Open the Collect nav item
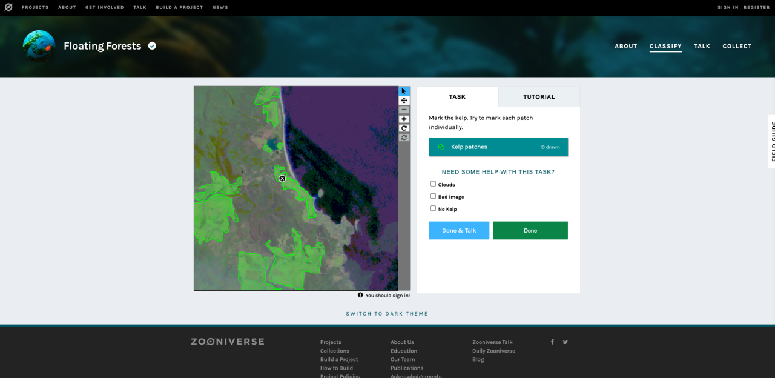 pyautogui.click(x=737, y=46)
